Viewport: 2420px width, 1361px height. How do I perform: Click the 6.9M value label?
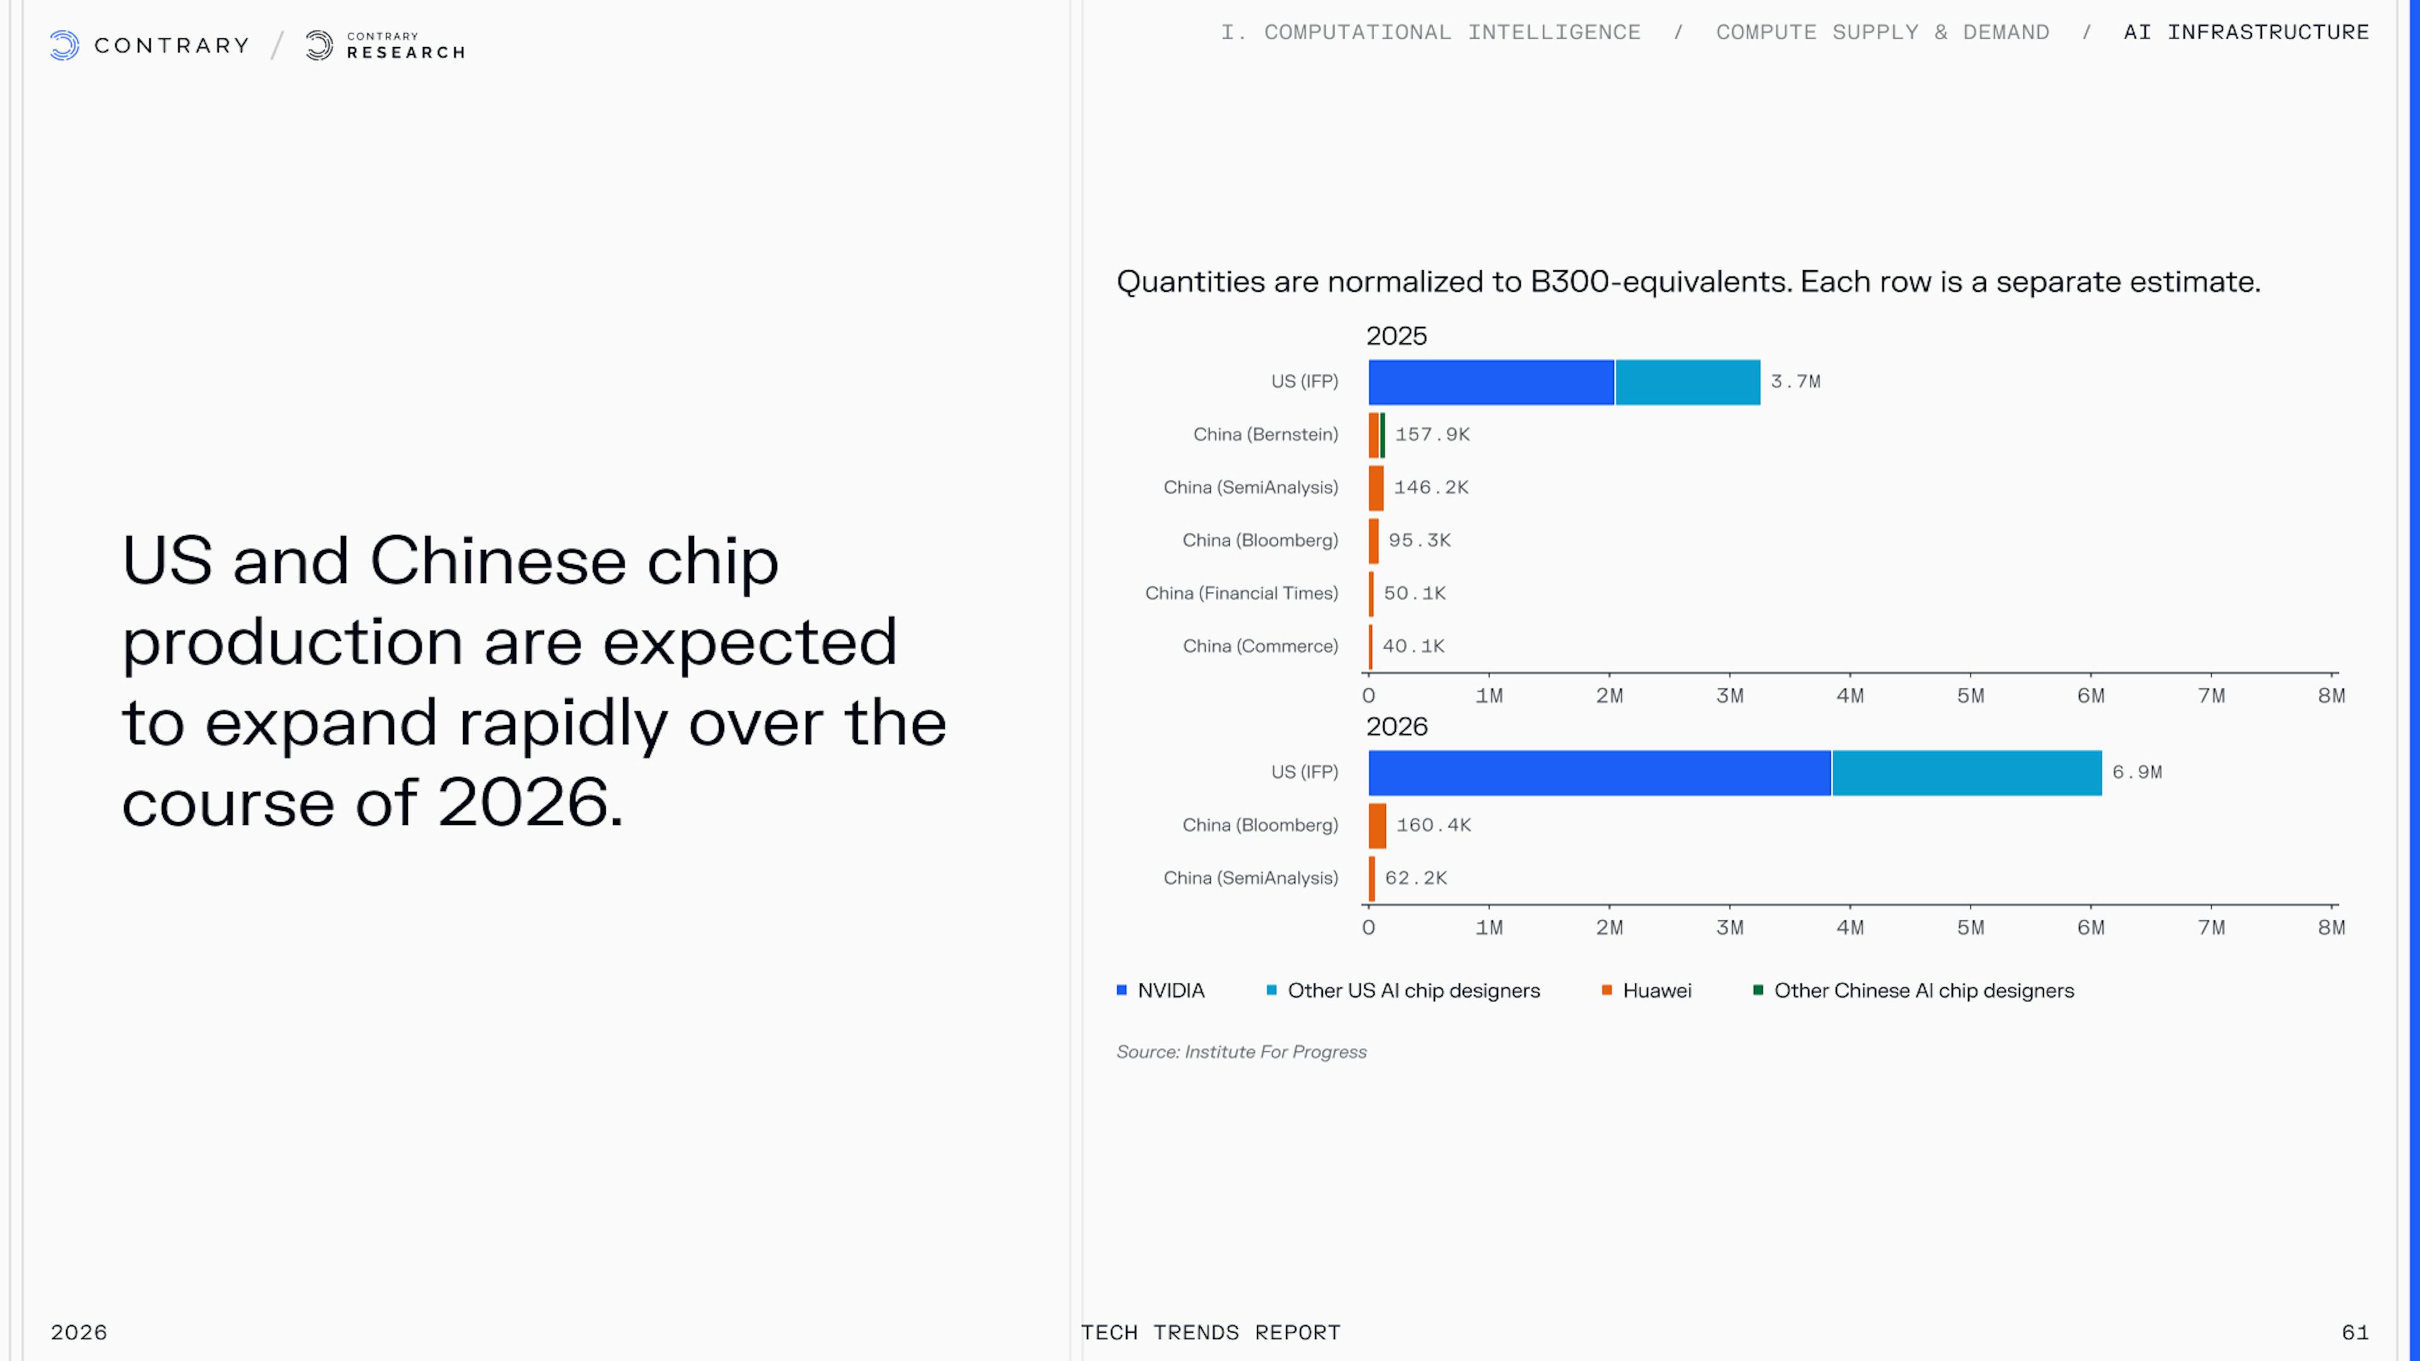[2136, 773]
